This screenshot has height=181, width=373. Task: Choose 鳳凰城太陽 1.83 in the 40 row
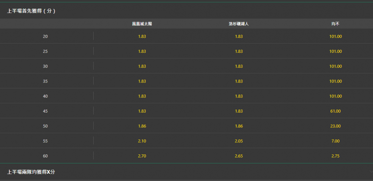pos(142,96)
